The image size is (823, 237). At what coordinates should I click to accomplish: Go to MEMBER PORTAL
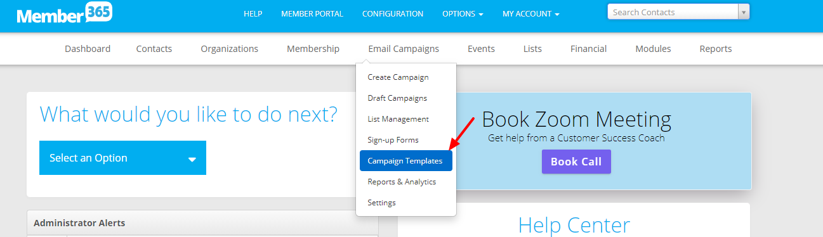312,14
